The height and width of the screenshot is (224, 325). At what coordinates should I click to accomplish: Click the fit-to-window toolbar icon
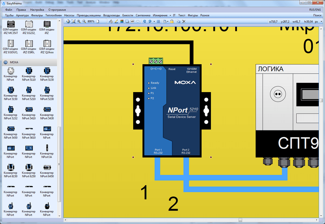tap(73, 21)
